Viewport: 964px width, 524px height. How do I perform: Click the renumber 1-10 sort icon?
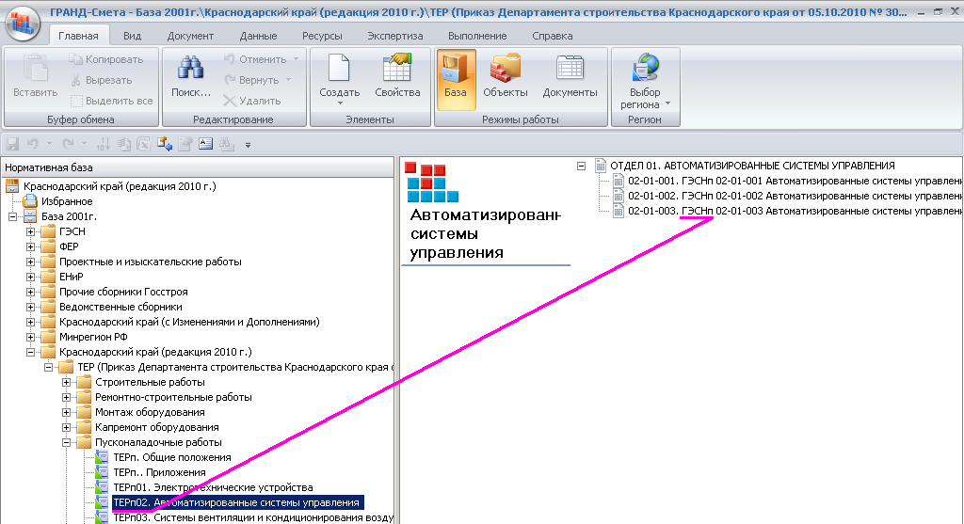click(104, 144)
